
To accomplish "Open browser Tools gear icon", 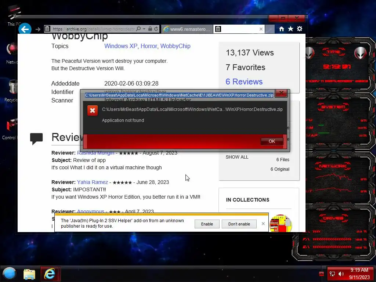I will coord(300,29).
